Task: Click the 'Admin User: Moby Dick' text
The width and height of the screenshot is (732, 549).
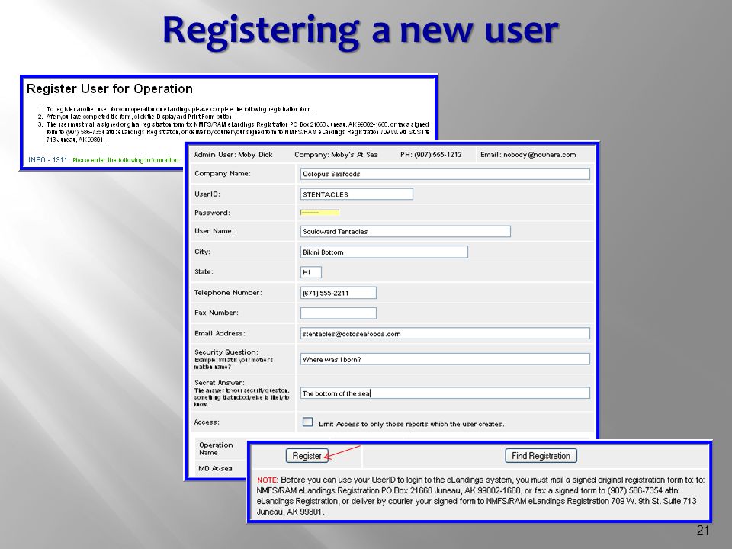Action: pyautogui.click(x=233, y=155)
